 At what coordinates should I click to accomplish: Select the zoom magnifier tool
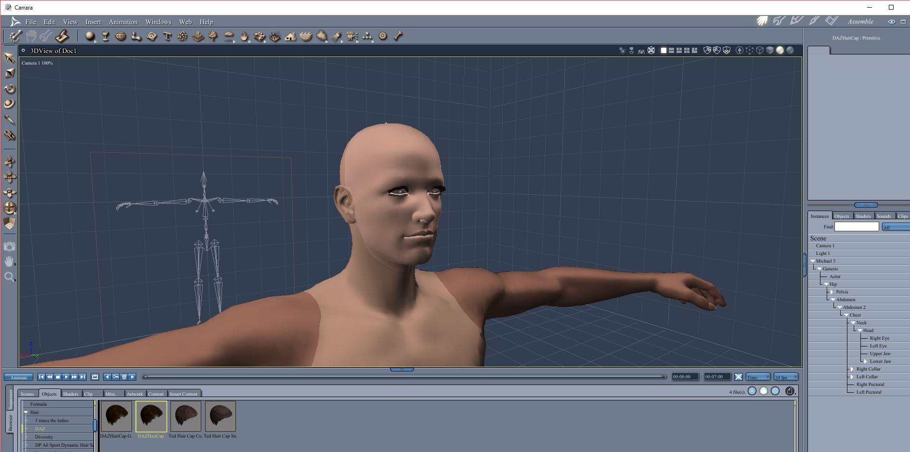[x=9, y=277]
